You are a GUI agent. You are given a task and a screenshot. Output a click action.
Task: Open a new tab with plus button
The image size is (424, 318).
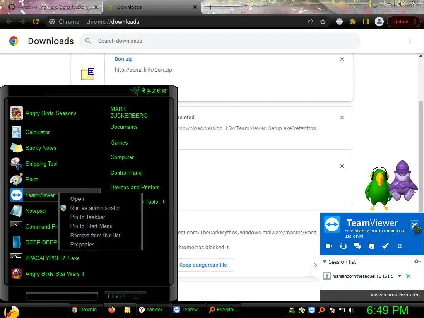click(x=211, y=7)
